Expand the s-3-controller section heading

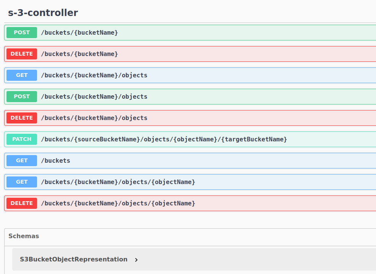43,13
